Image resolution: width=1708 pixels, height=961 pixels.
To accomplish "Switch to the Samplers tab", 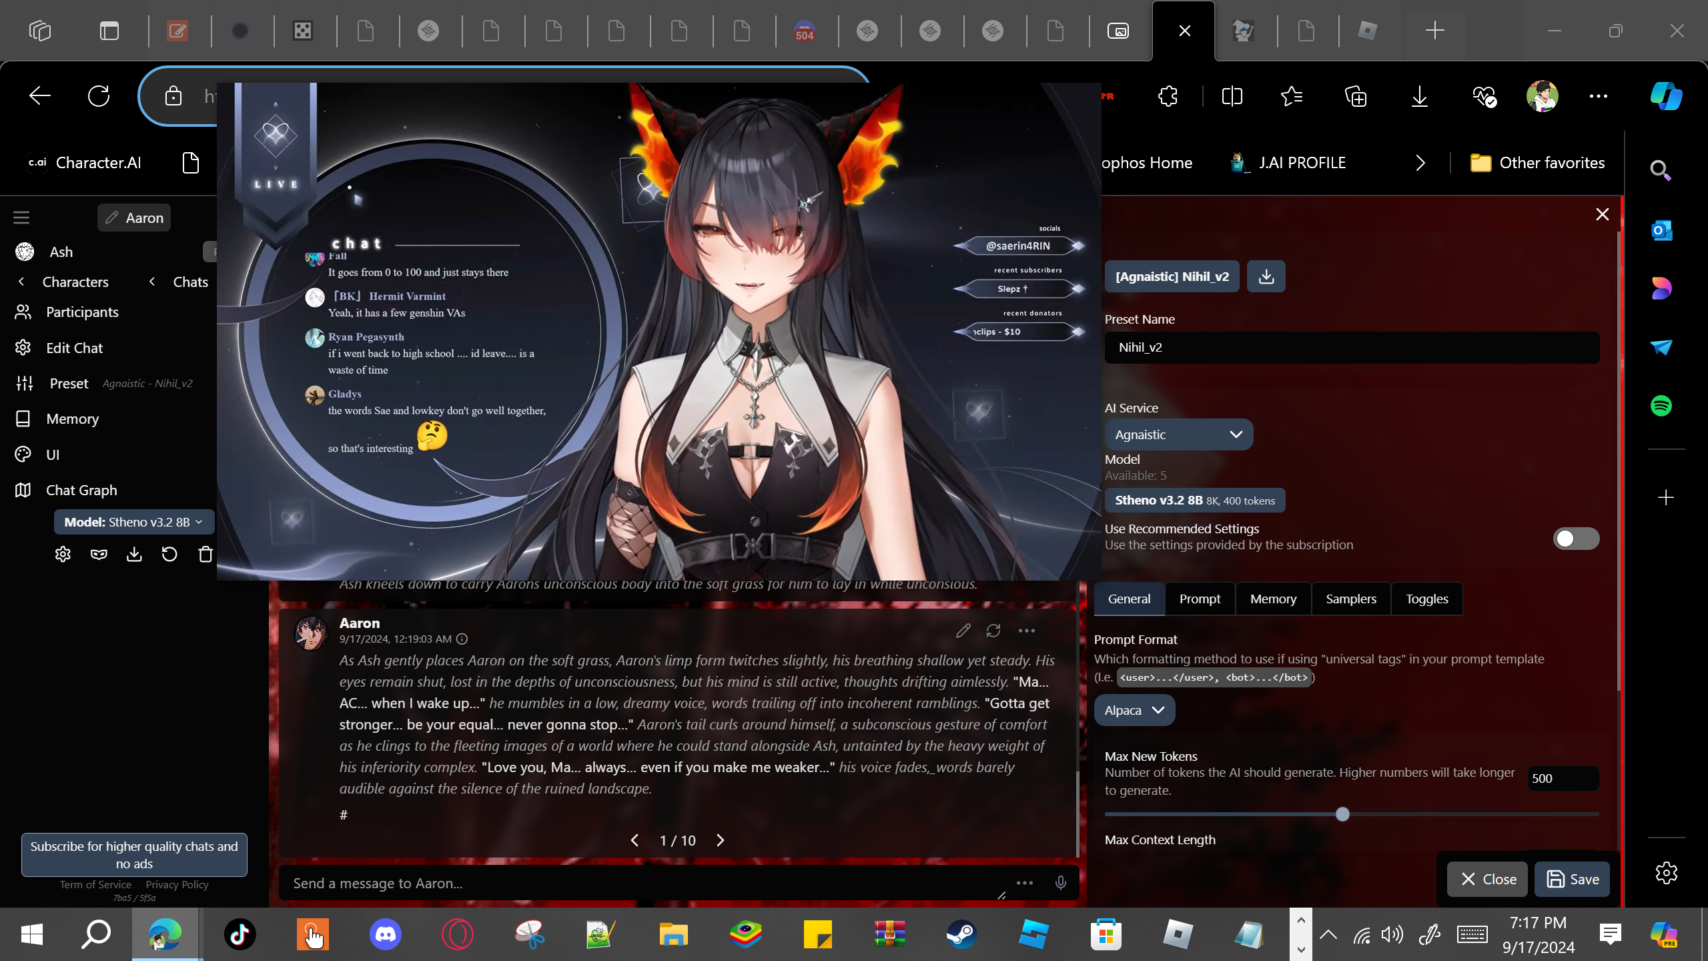I will (1350, 599).
